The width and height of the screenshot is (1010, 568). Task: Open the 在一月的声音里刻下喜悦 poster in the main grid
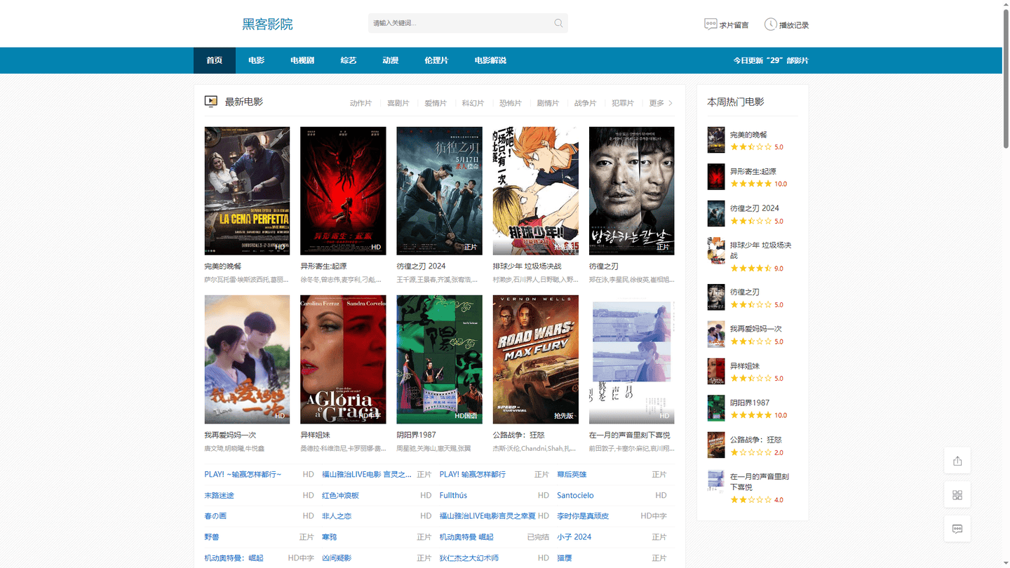(632, 359)
